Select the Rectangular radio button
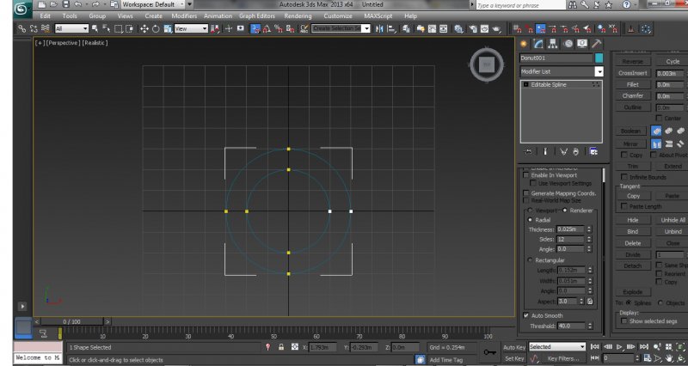 click(530, 260)
